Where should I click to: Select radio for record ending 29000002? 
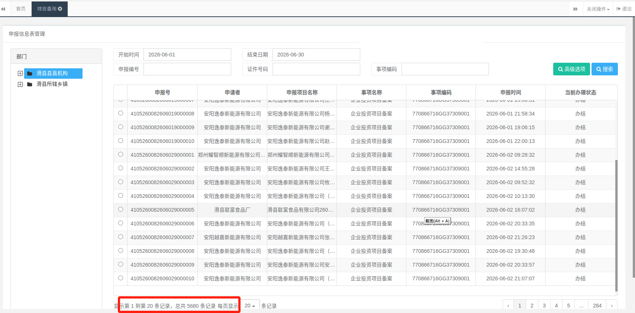tap(120, 168)
